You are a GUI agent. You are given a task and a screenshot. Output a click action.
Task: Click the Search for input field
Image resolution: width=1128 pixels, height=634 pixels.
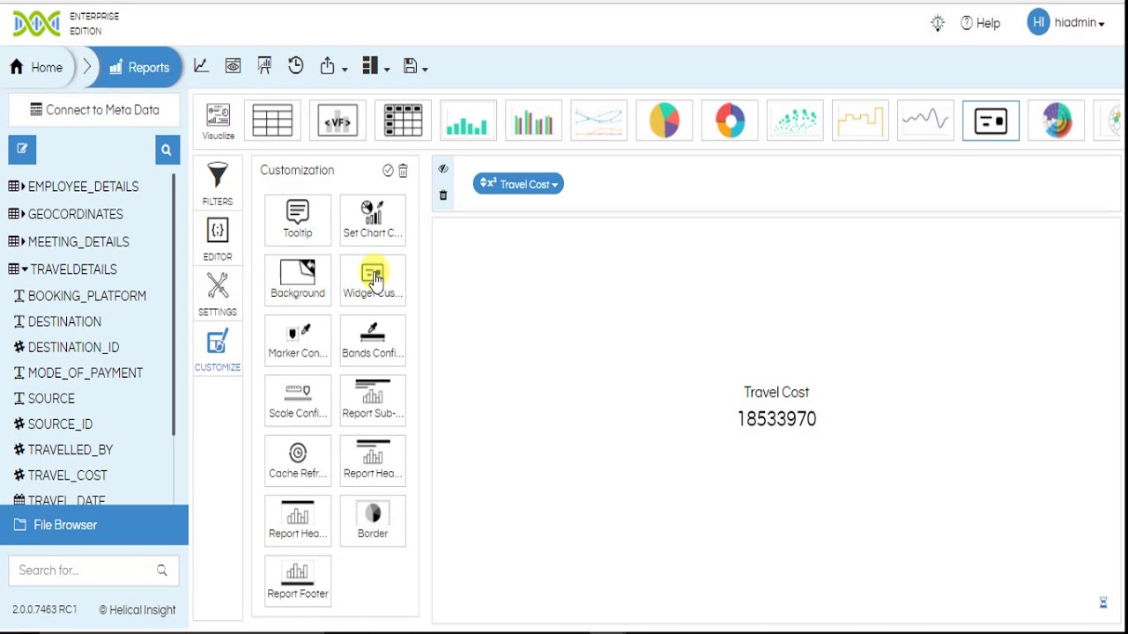click(x=93, y=571)
